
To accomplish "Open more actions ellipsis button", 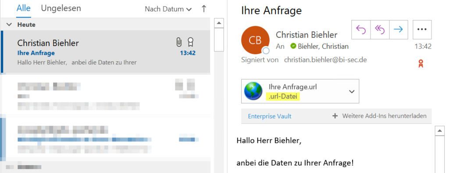I will (422, 29).
